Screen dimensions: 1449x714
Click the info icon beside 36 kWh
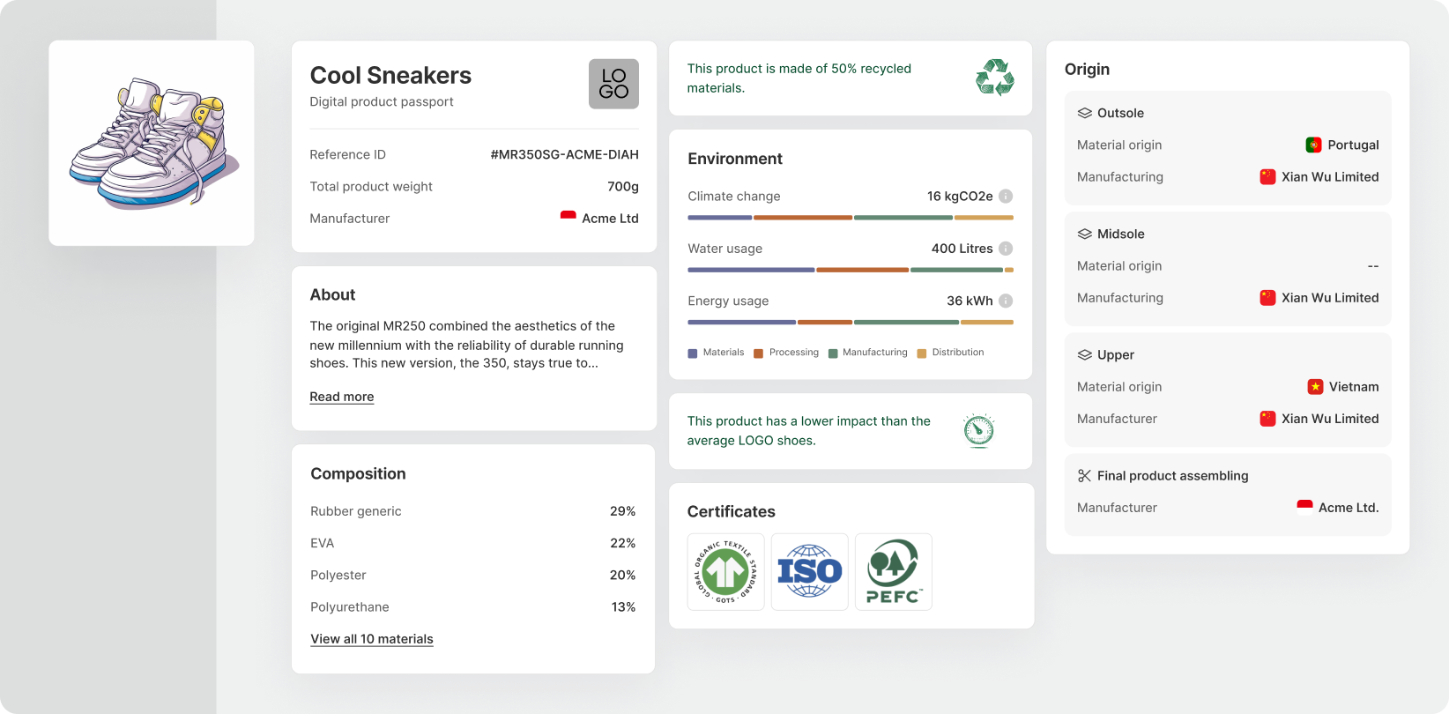[x=1006, y=301]
